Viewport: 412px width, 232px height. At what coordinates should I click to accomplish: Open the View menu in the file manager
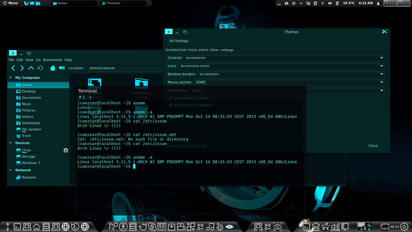(x=29, y=60)
